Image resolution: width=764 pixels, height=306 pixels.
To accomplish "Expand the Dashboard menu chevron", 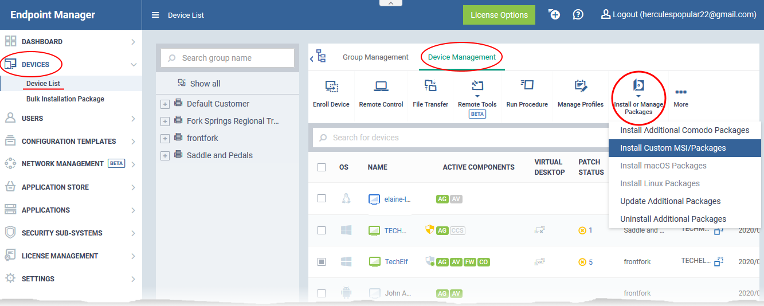I will (133, 42).
